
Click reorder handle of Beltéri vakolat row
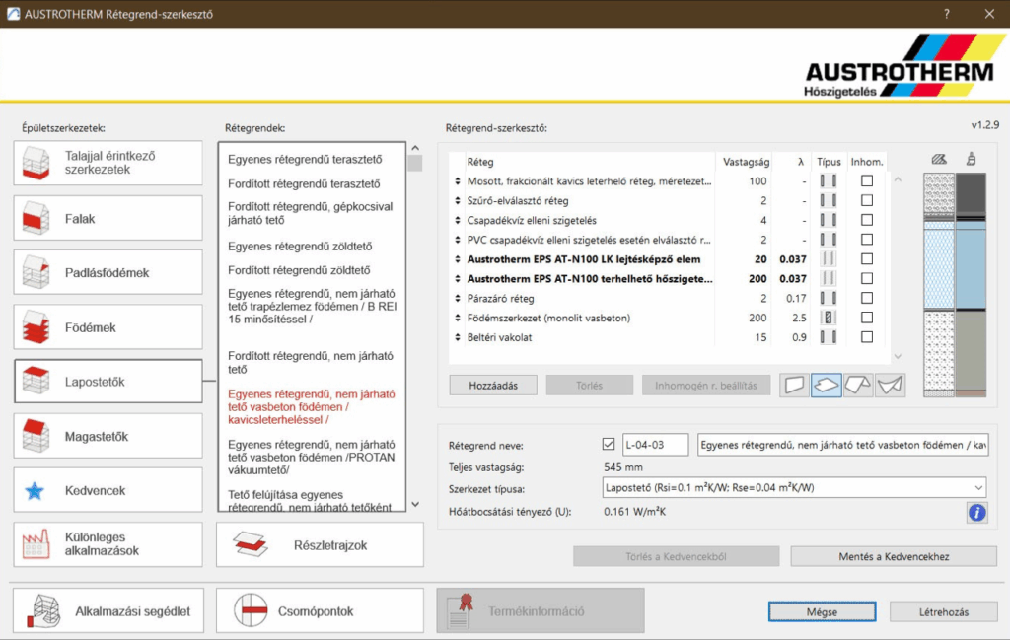458,337
